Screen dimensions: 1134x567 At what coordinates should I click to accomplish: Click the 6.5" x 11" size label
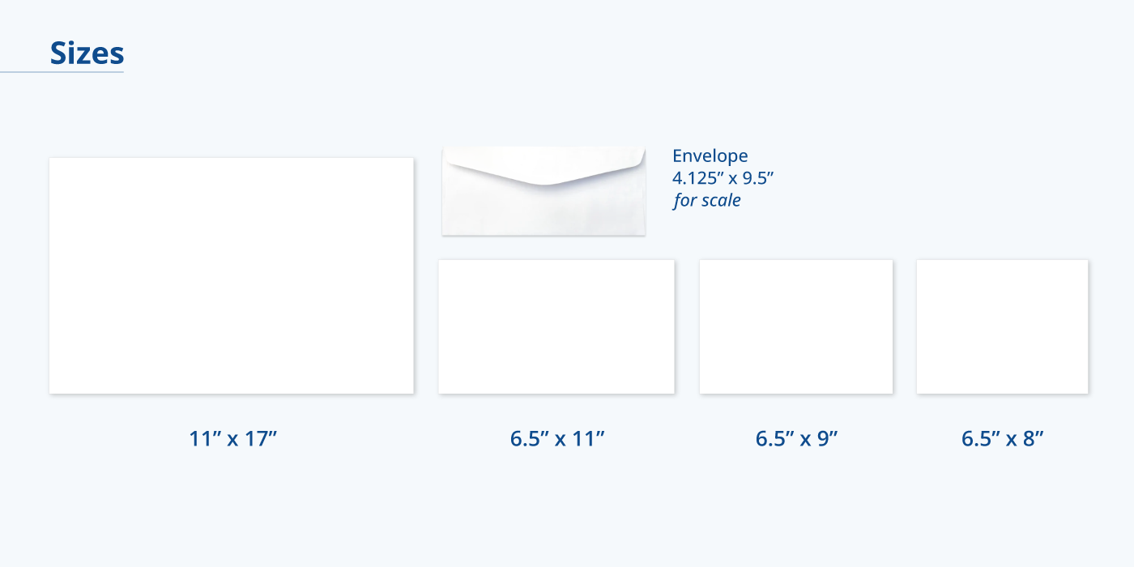pos(557,439)
